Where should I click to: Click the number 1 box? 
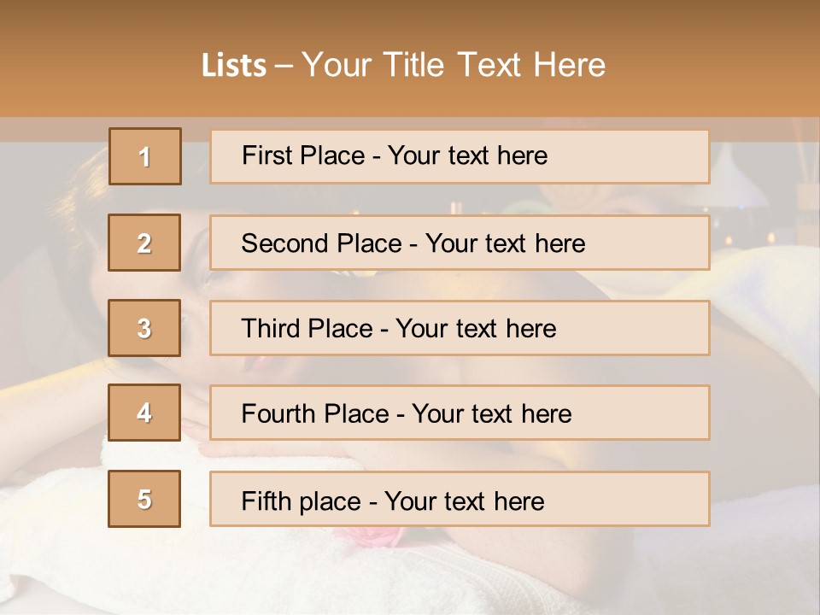click(145, 156)
